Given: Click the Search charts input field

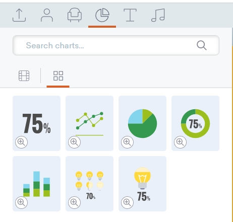Looking at the screenshot, I should [116, 45].
